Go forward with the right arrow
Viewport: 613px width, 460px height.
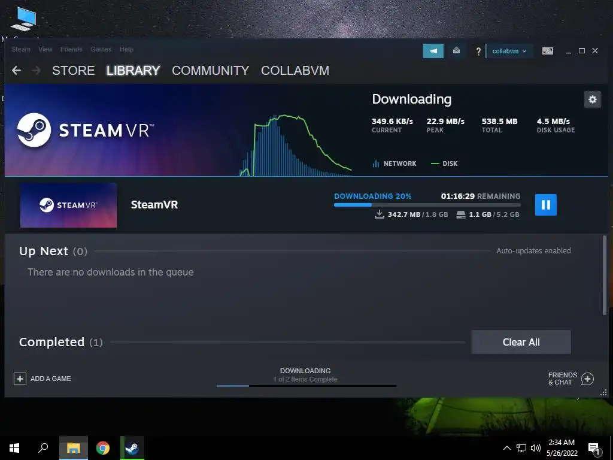[x=36, y=71]
